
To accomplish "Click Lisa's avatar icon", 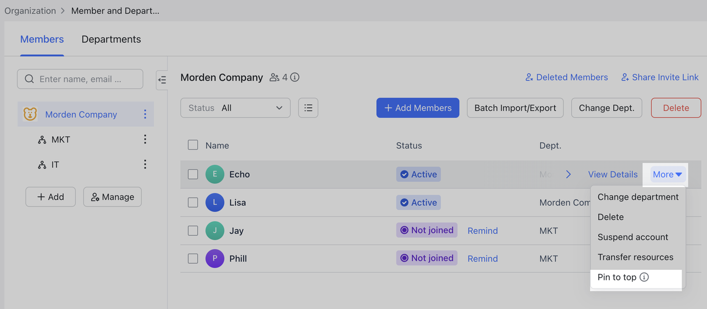I will [215, 203].
